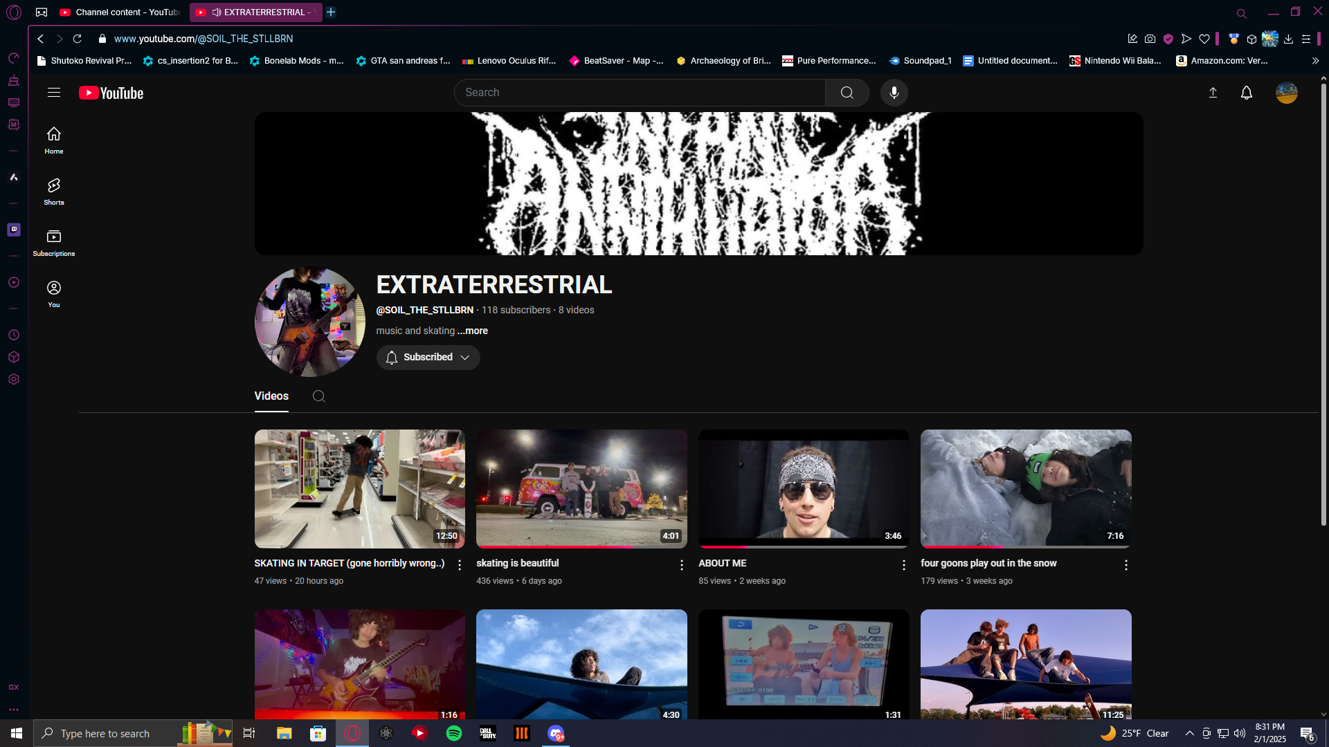This screenshot has height=747, width=1329.
Task: Click the YouTube search input field
Action: [x=640, y=93]
